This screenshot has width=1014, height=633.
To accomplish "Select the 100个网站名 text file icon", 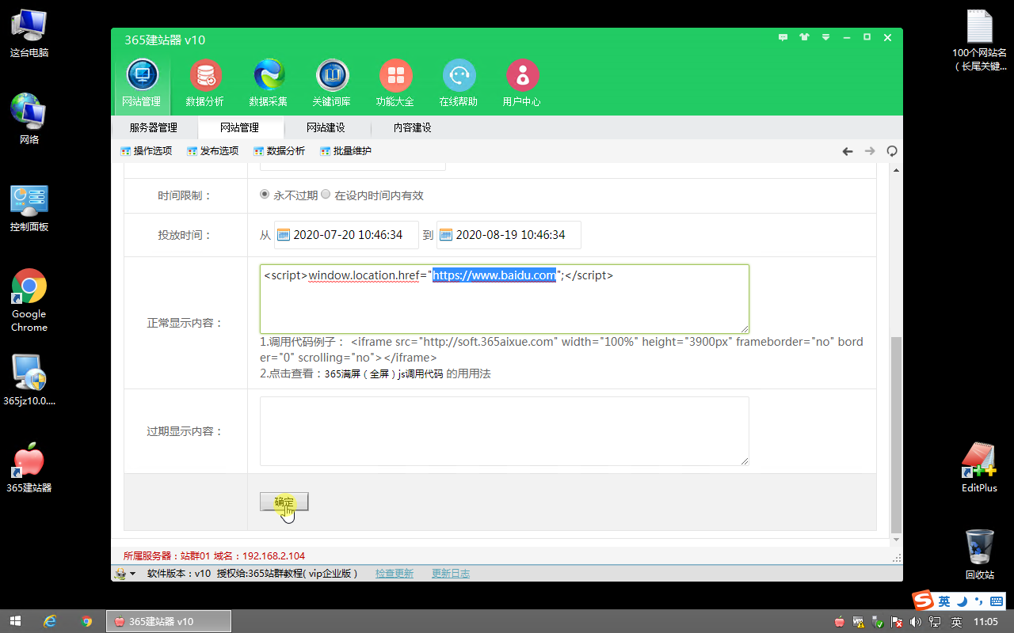I will [x=980, y=40].
